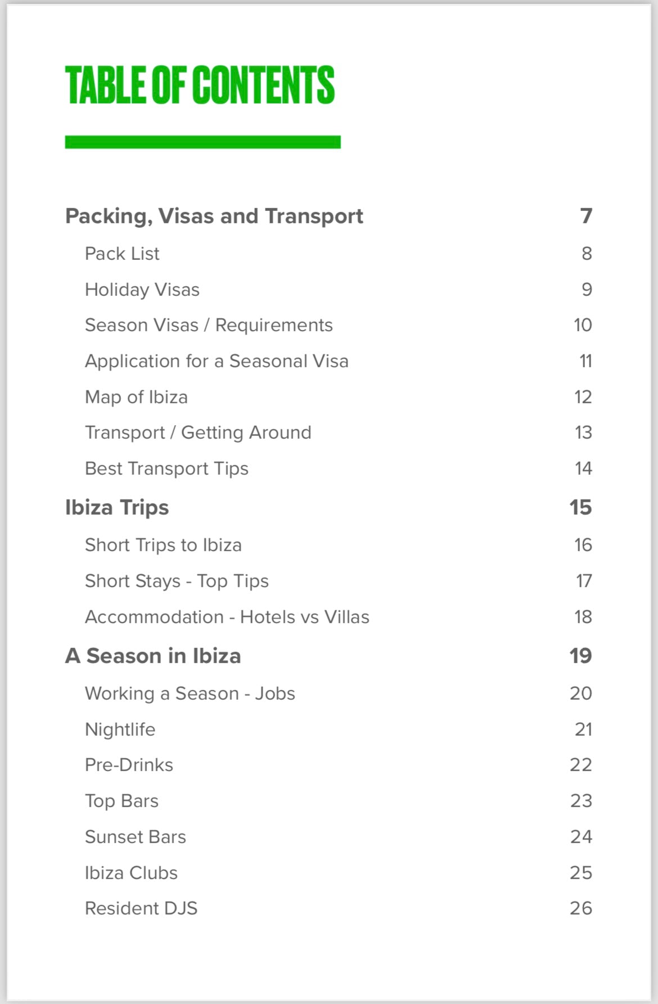Select the Best Transport Tips entry
The image size is (658, 1004).
[166, 469]
